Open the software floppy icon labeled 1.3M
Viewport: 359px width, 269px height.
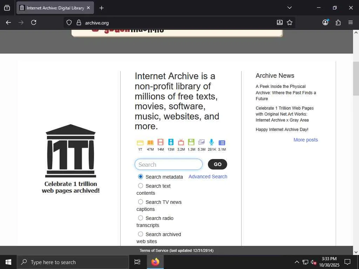(x=191, y=142)
